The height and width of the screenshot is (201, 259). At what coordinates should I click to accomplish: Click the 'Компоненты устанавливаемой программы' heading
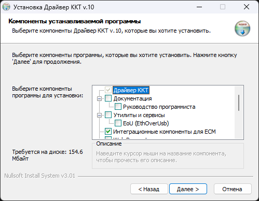click(75, 21)
